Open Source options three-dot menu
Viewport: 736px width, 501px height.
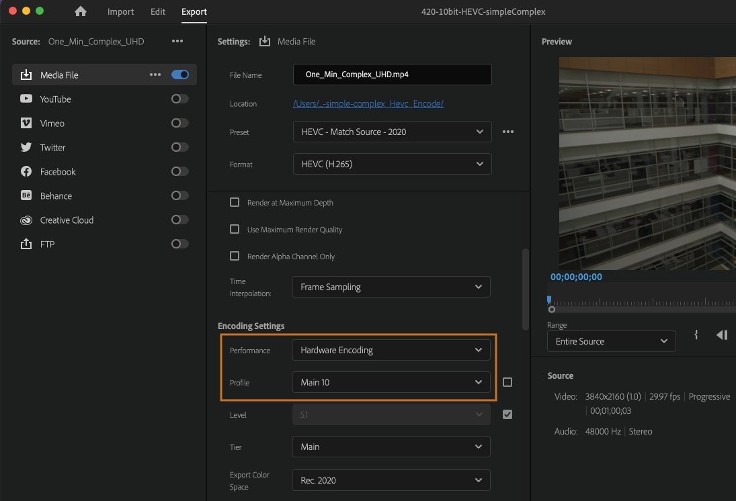(x=177, y=41)
